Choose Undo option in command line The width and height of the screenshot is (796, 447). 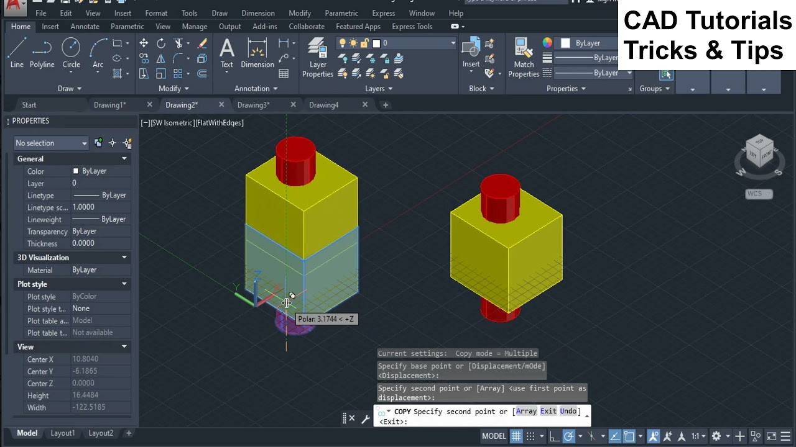tap(568, 412)
